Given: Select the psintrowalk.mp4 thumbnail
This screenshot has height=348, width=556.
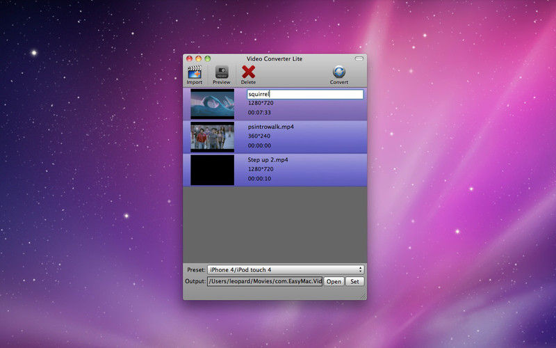Looking at the screenshot, I should point(212,137).
